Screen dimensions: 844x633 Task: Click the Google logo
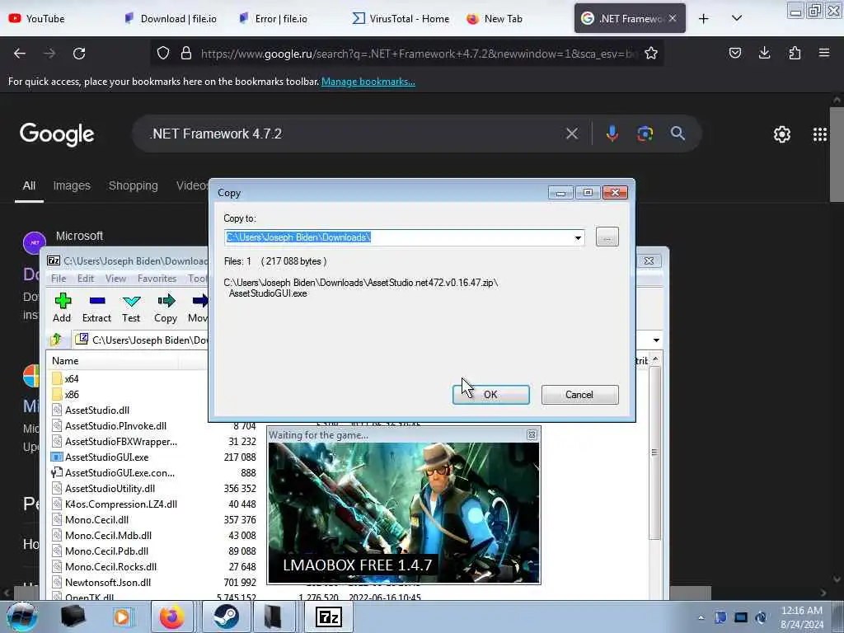(57, 134)
